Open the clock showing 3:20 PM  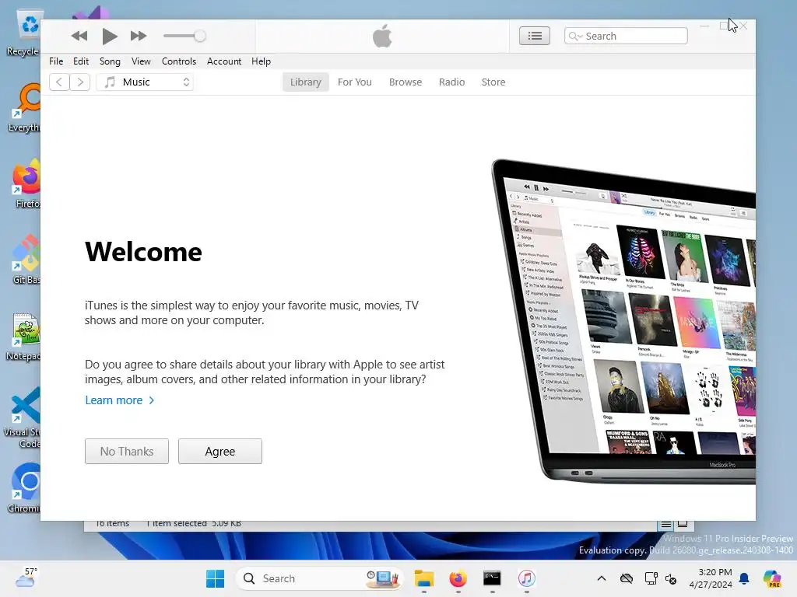click(x=711, y=578)
